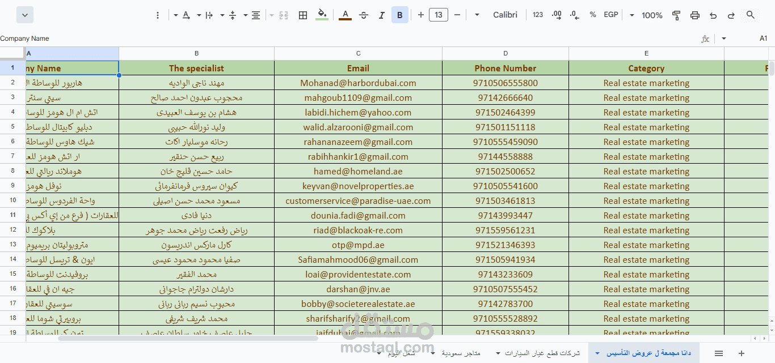Print the spreadsheet with printer icon
This screenshot has width=775, height=363.
coord(694,15)
